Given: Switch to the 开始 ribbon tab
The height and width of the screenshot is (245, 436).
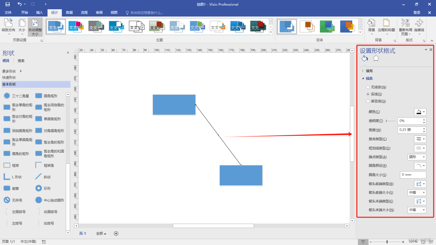Looking at the screenshot, I should tap(24, 12).
